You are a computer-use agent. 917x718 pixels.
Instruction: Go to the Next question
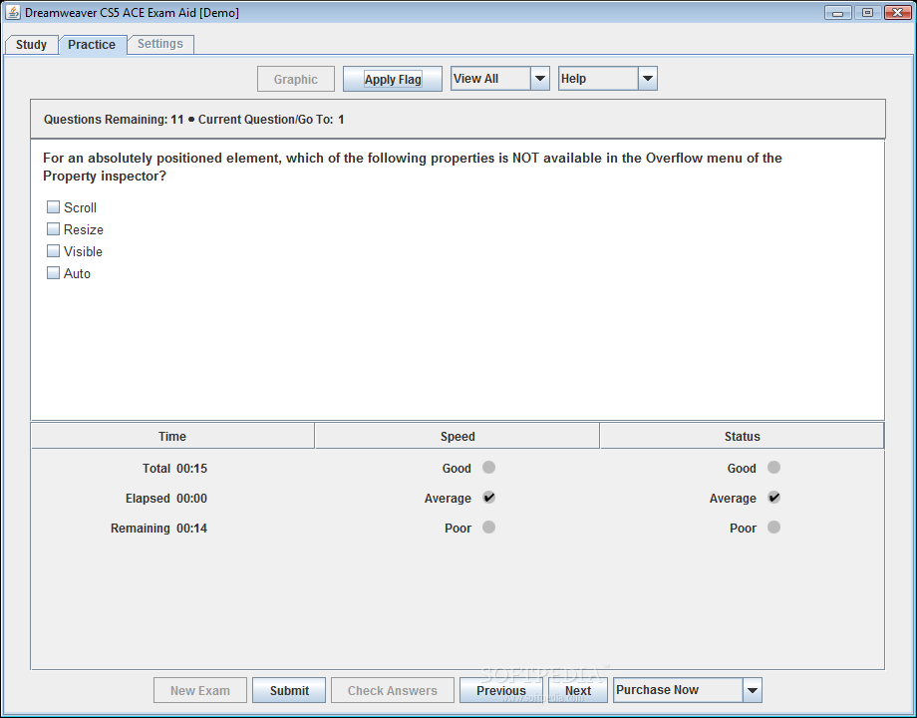[578, 690]
